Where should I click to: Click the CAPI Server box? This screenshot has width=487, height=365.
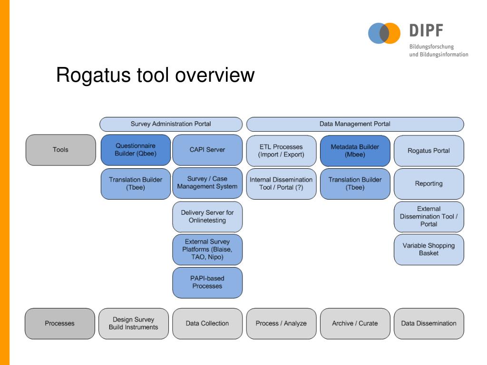coord(207,150)
